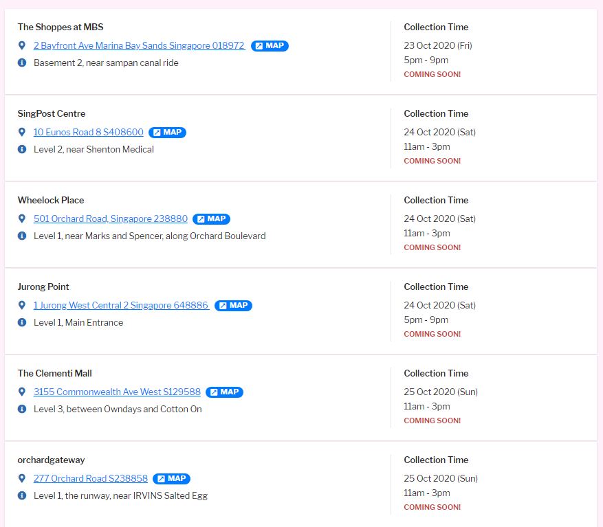Click the location pin icon for The Shoppes at MBS
This screenshot has width=603, height=527.
[22, 45]
